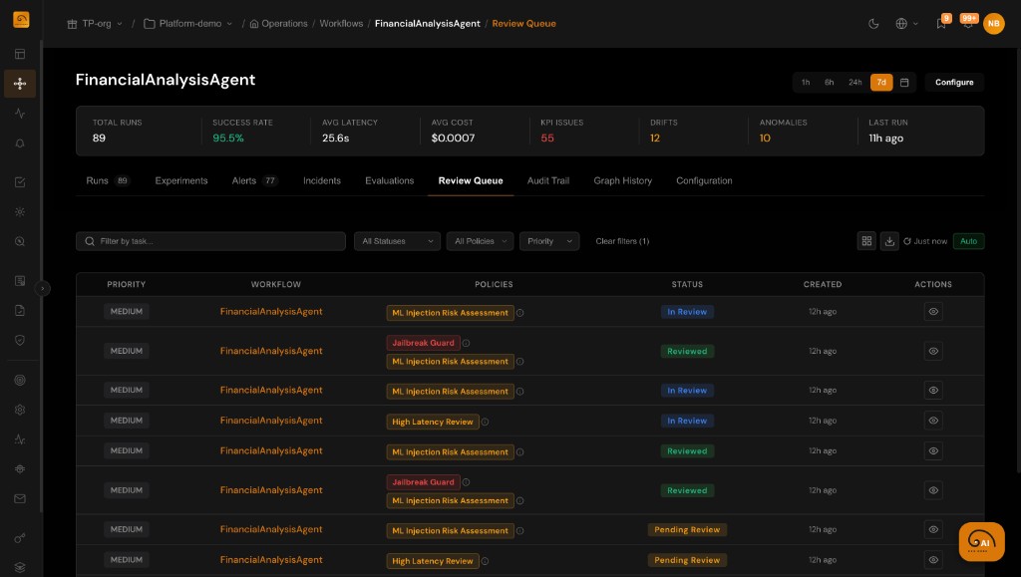This screenshot has height=577, width=1021.
Task: Switch to grid view above the review table
Action: 866,240
